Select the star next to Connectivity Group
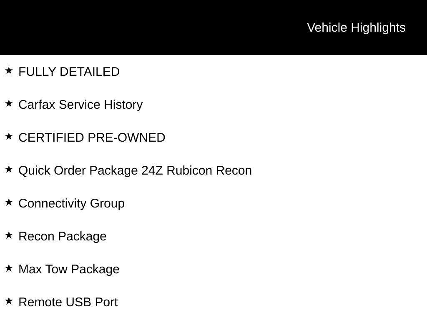The width and height of the screenshot is (427, 320). click(x=9, y=202)
